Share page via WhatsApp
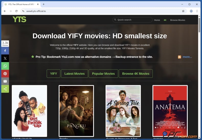This screenshot has width=202, height=140. pos(5,66)
